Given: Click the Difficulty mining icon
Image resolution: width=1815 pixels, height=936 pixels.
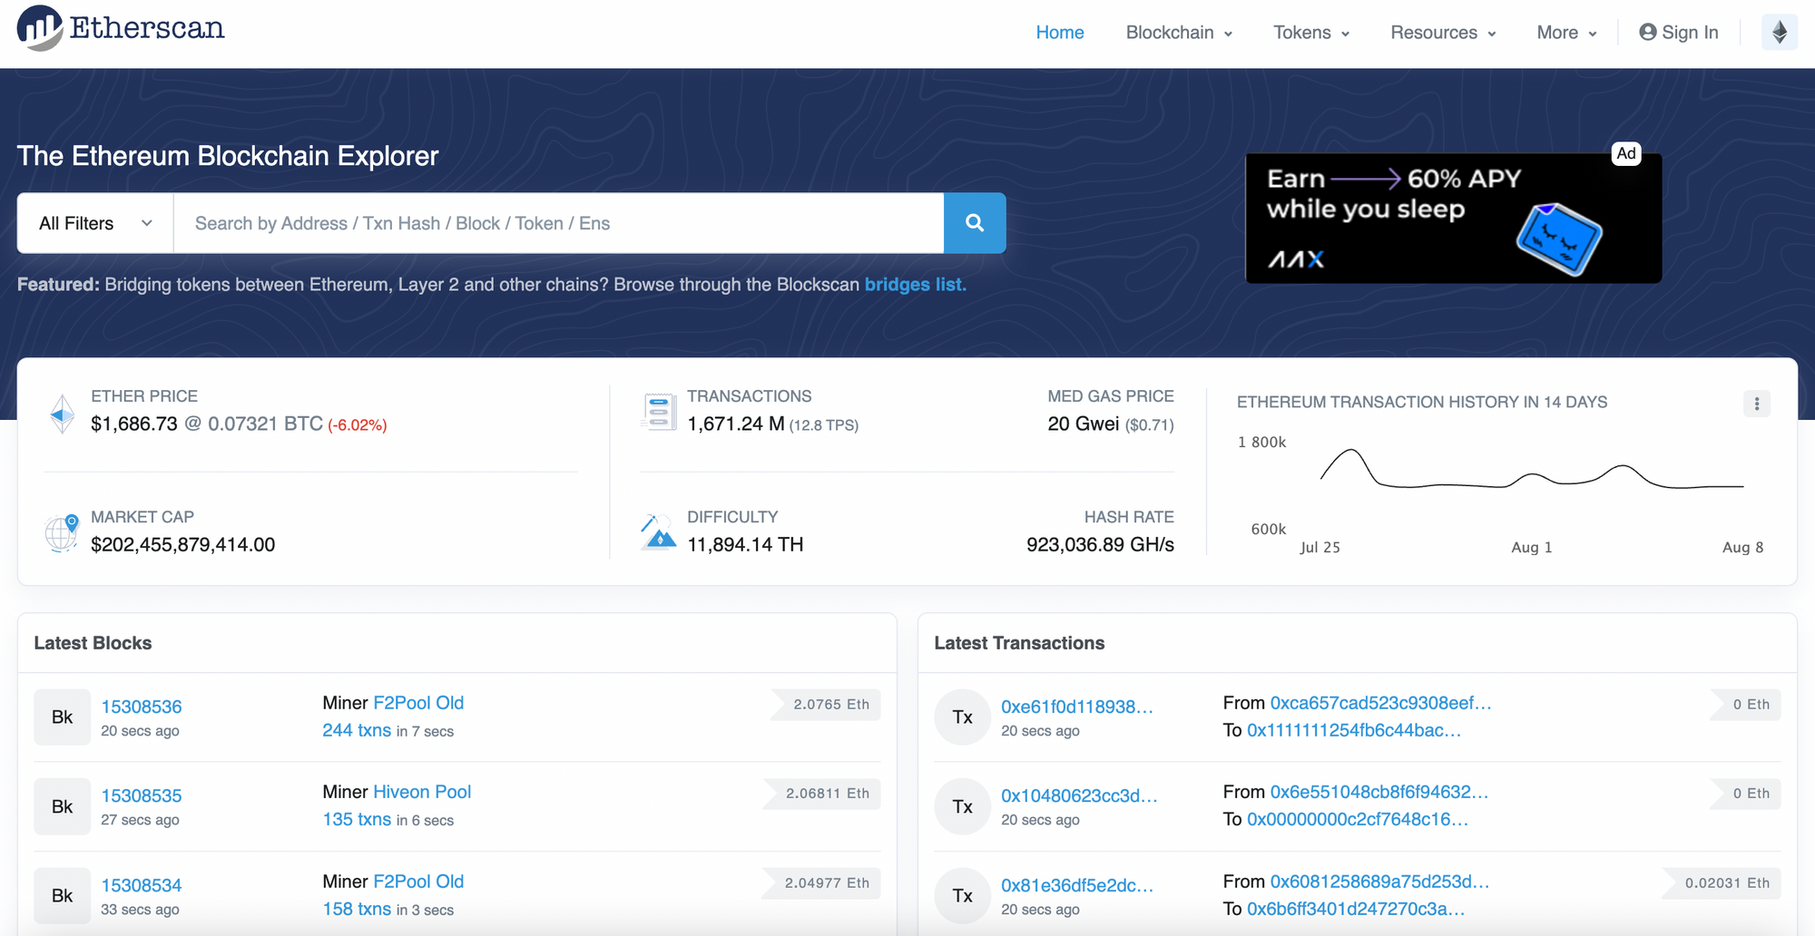Looking at the screenshot, I should click(659, 532).
